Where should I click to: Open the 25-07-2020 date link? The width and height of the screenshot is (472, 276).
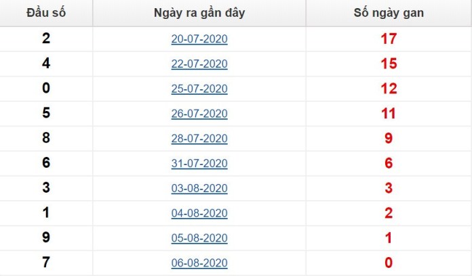coord(199,89)
